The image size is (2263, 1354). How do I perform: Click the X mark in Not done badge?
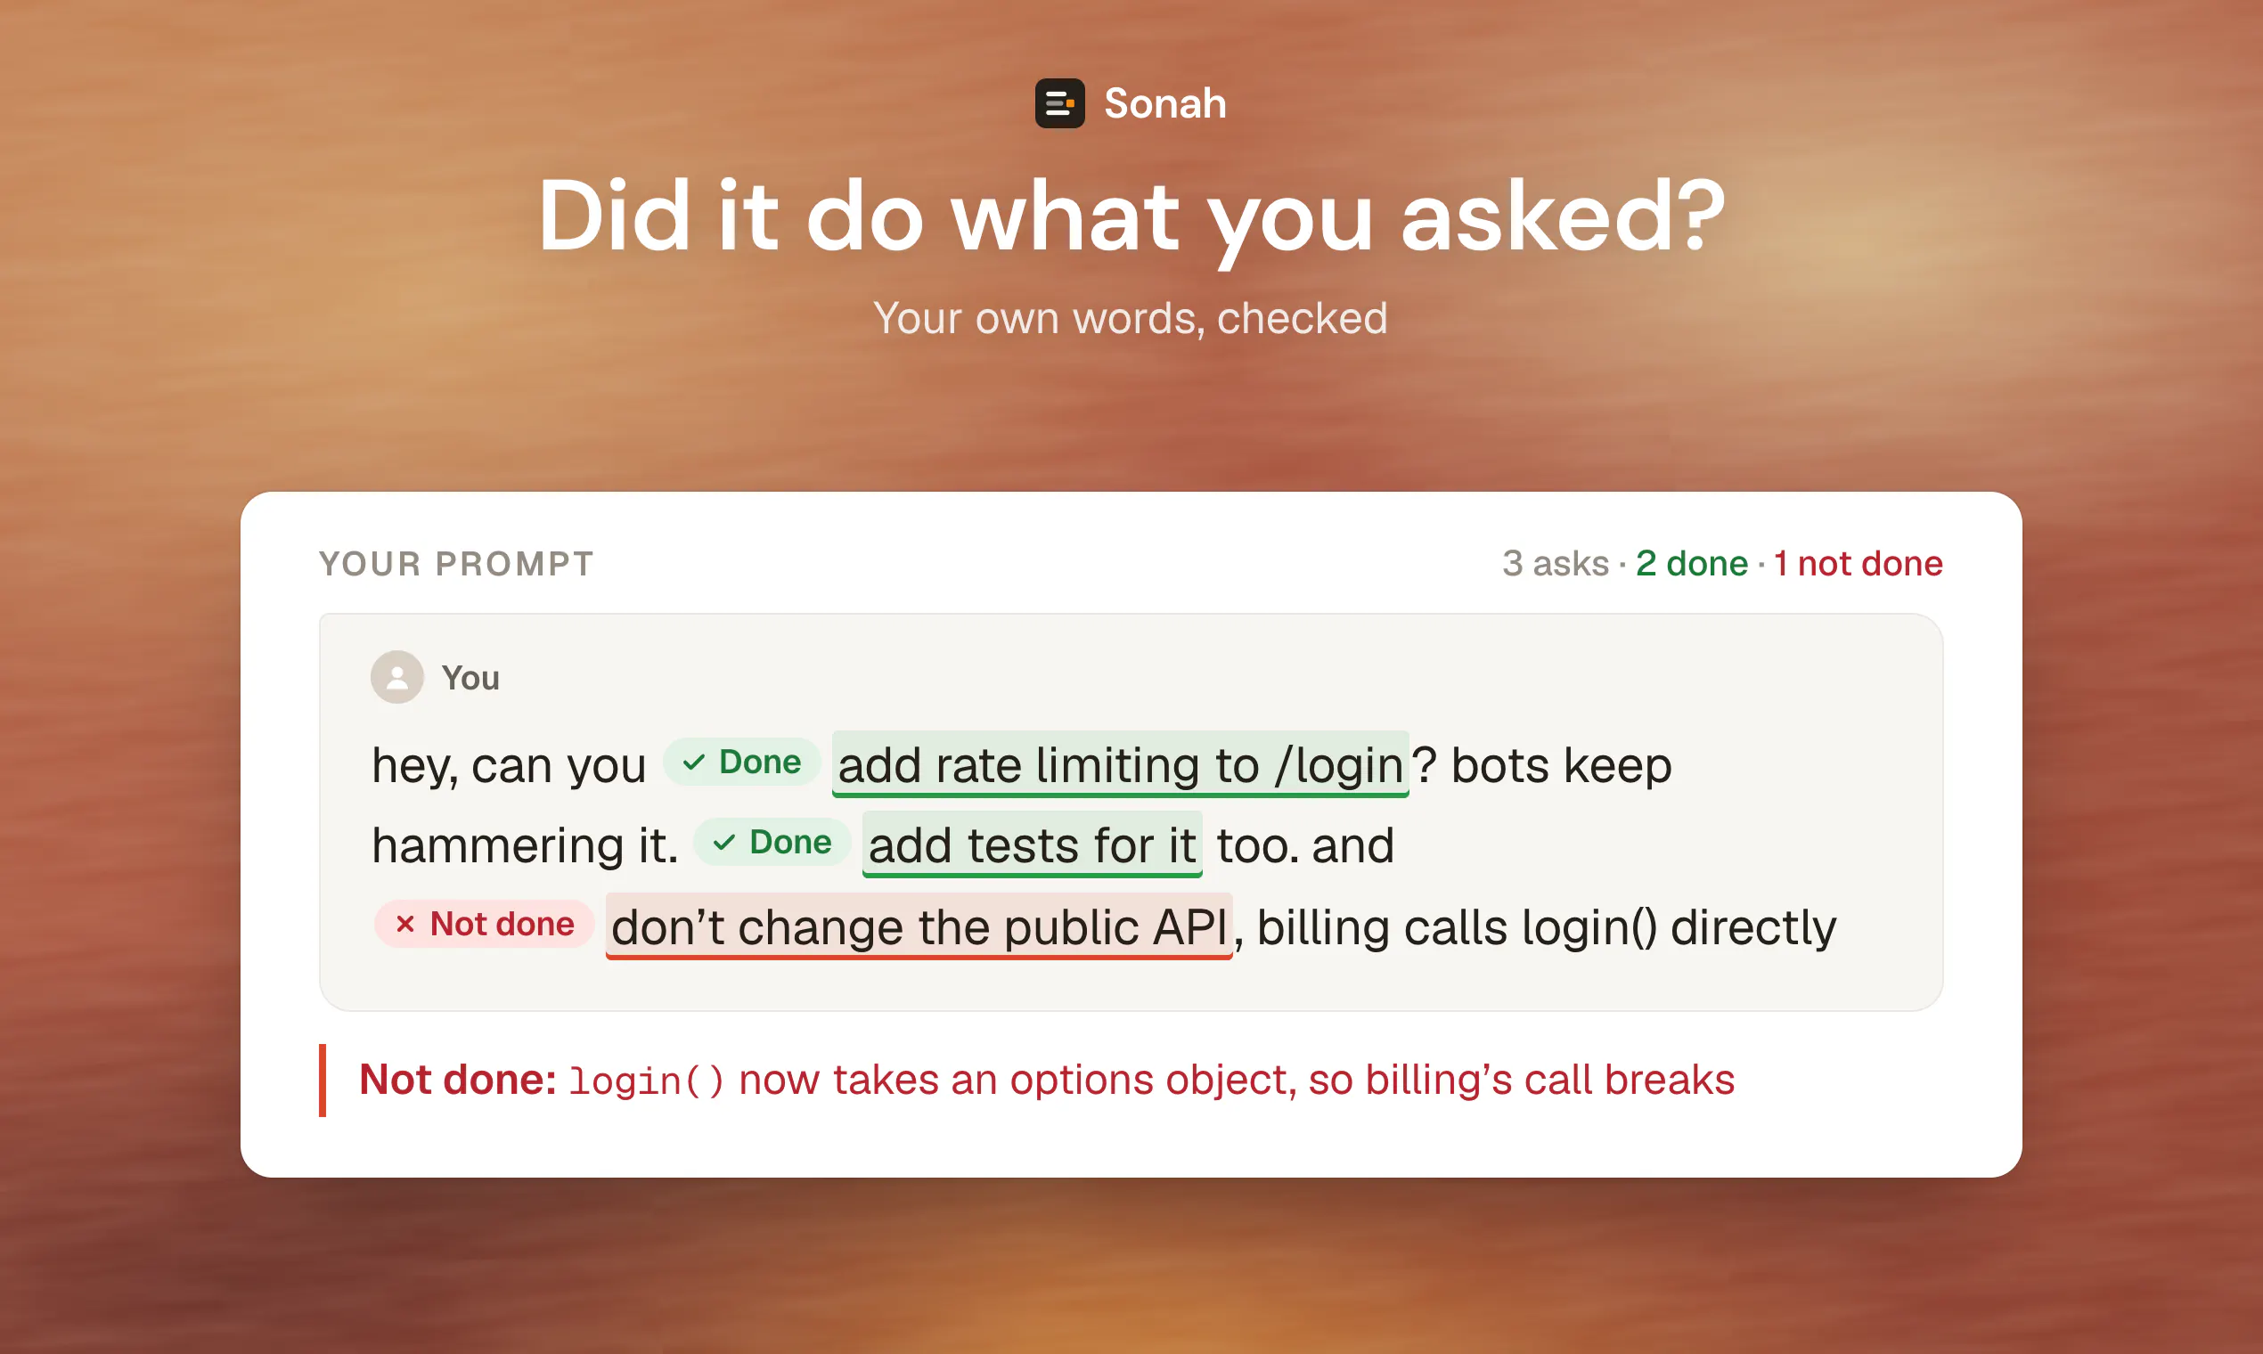(405, 925)
